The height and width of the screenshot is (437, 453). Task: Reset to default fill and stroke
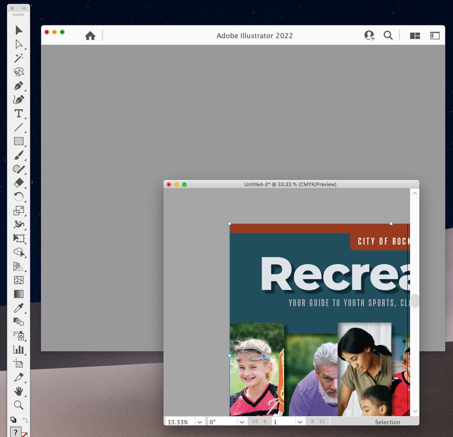click(x=13, y=420)
